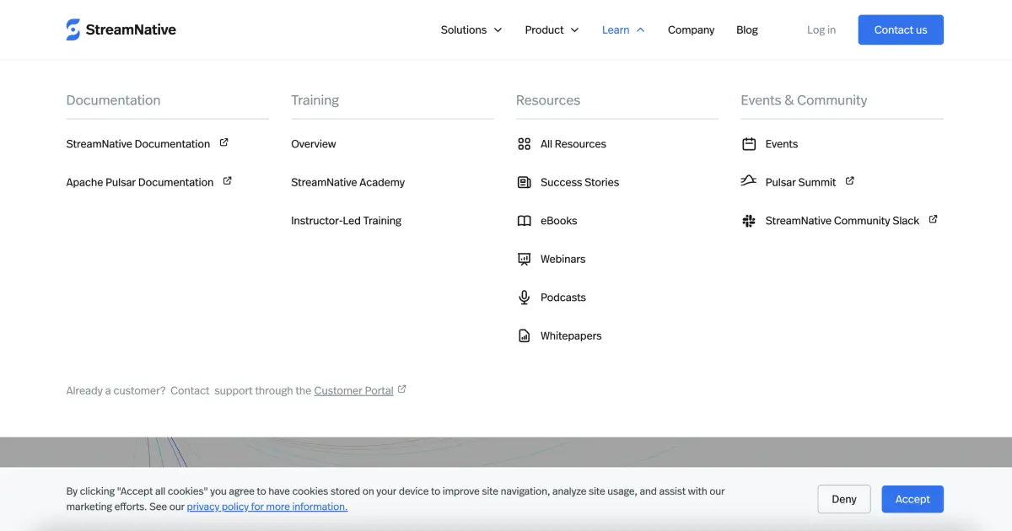Expand the Solutions dropdown chevron
This screenshot has height=531, width=1012.
click(498, 30)
